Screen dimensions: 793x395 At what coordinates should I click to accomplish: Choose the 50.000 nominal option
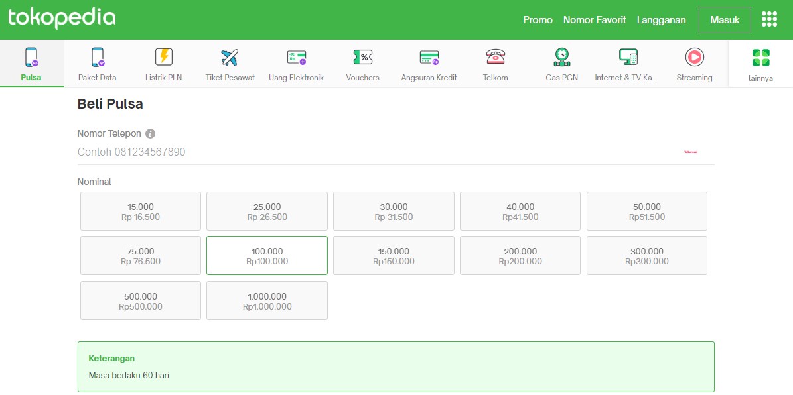[647, 211]
